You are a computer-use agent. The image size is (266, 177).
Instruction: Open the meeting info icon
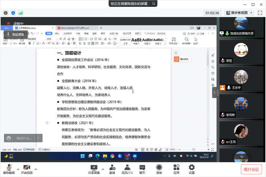(x=6, y=13)
